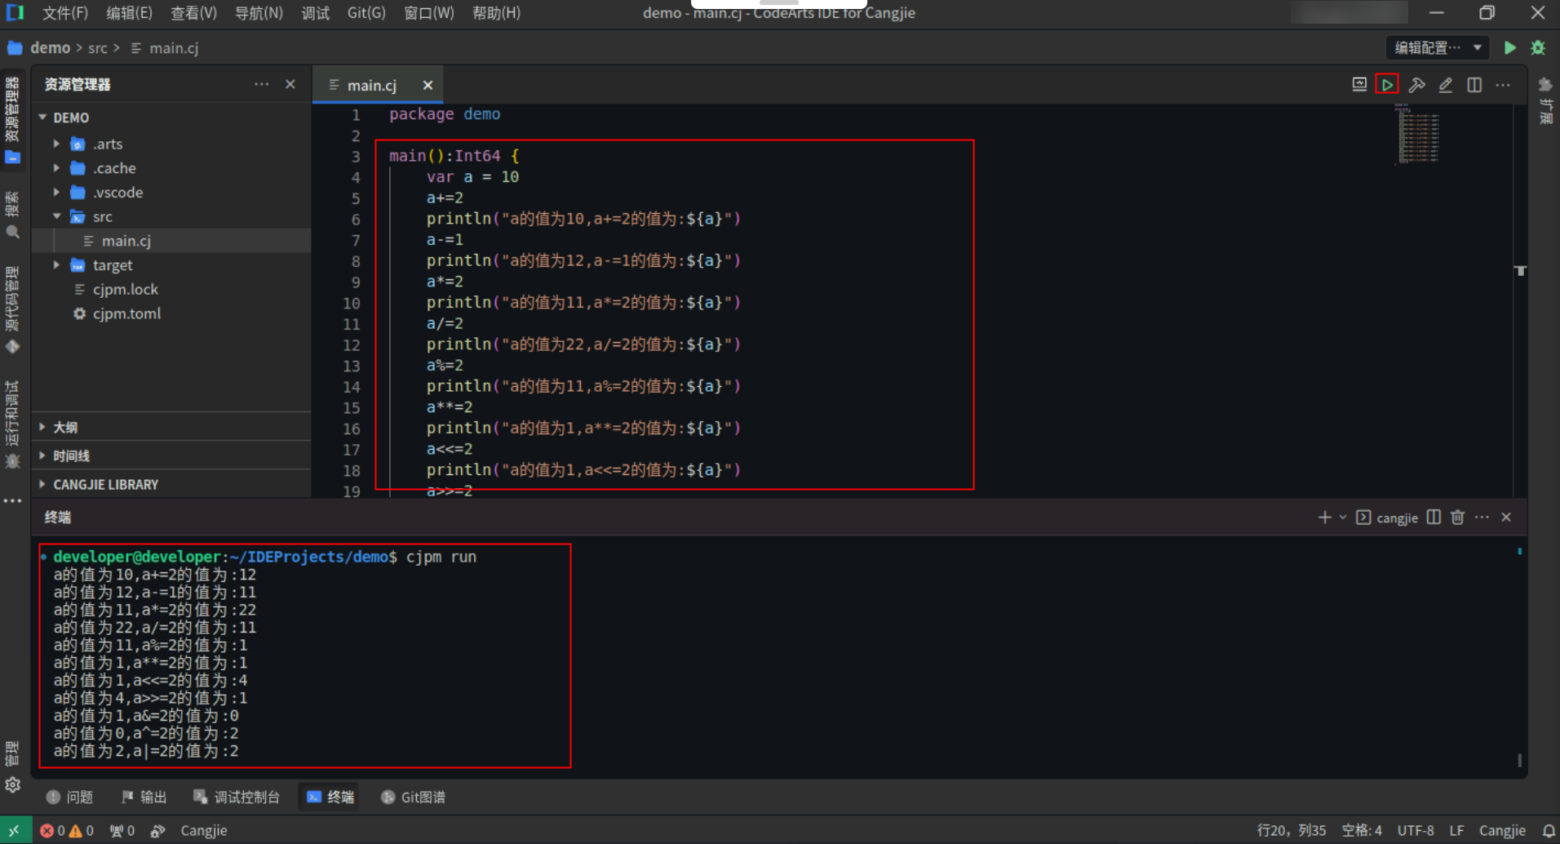Add a new terminal with plus icon
This screenshot has height=844, width=1560.
1324,518
